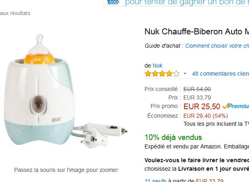Go back via the 'aux résultats' link
249x182 pixels.
pyautogui.click(x=15, y=13)
